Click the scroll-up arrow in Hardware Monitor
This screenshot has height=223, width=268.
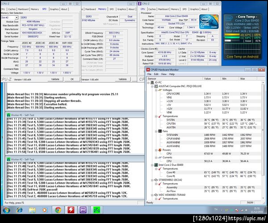click(x=263, y=83)
